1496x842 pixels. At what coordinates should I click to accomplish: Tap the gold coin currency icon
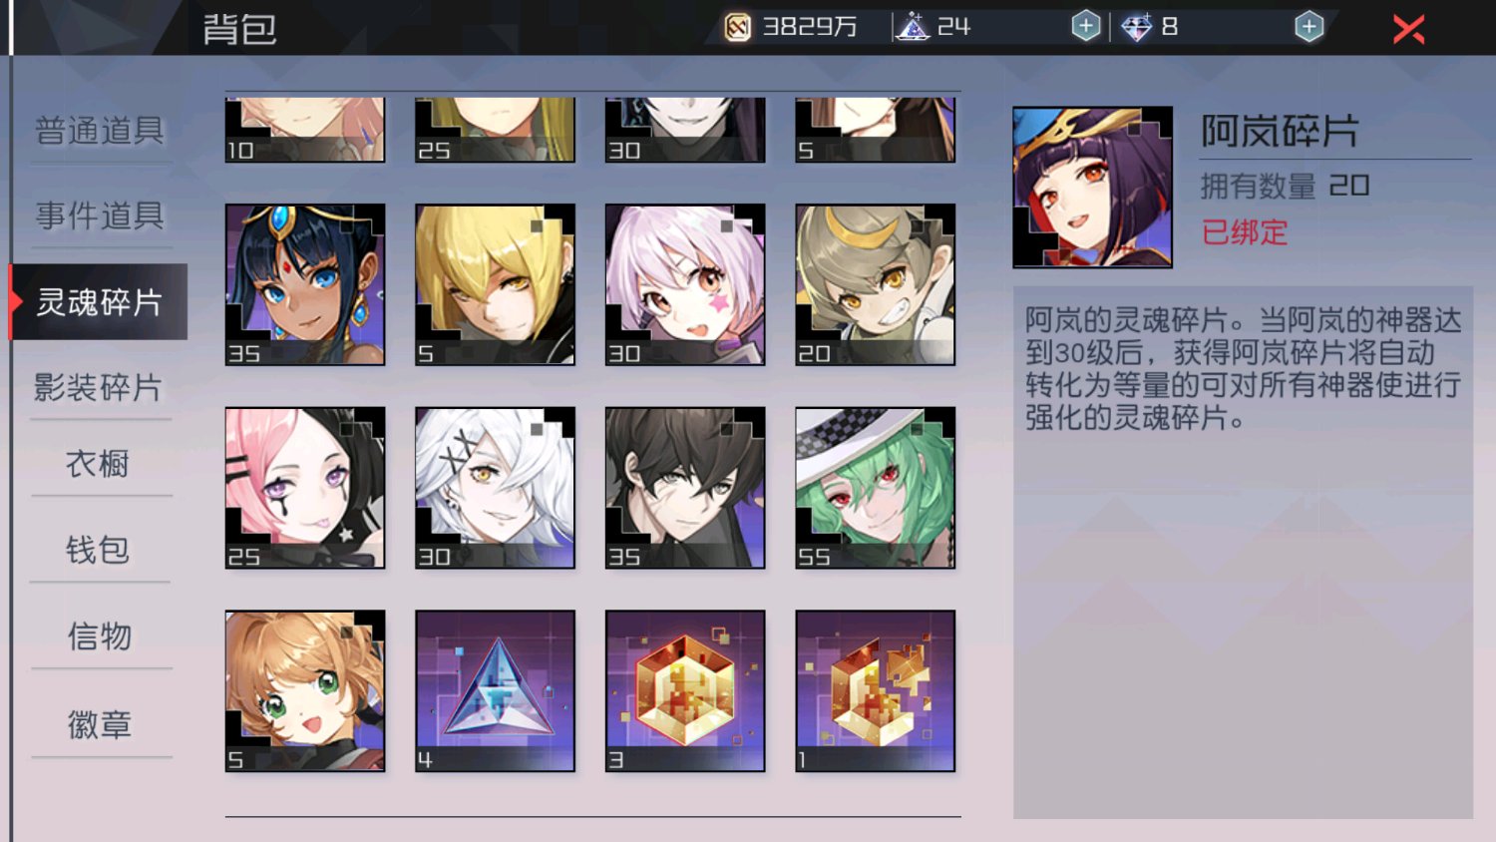737,27
